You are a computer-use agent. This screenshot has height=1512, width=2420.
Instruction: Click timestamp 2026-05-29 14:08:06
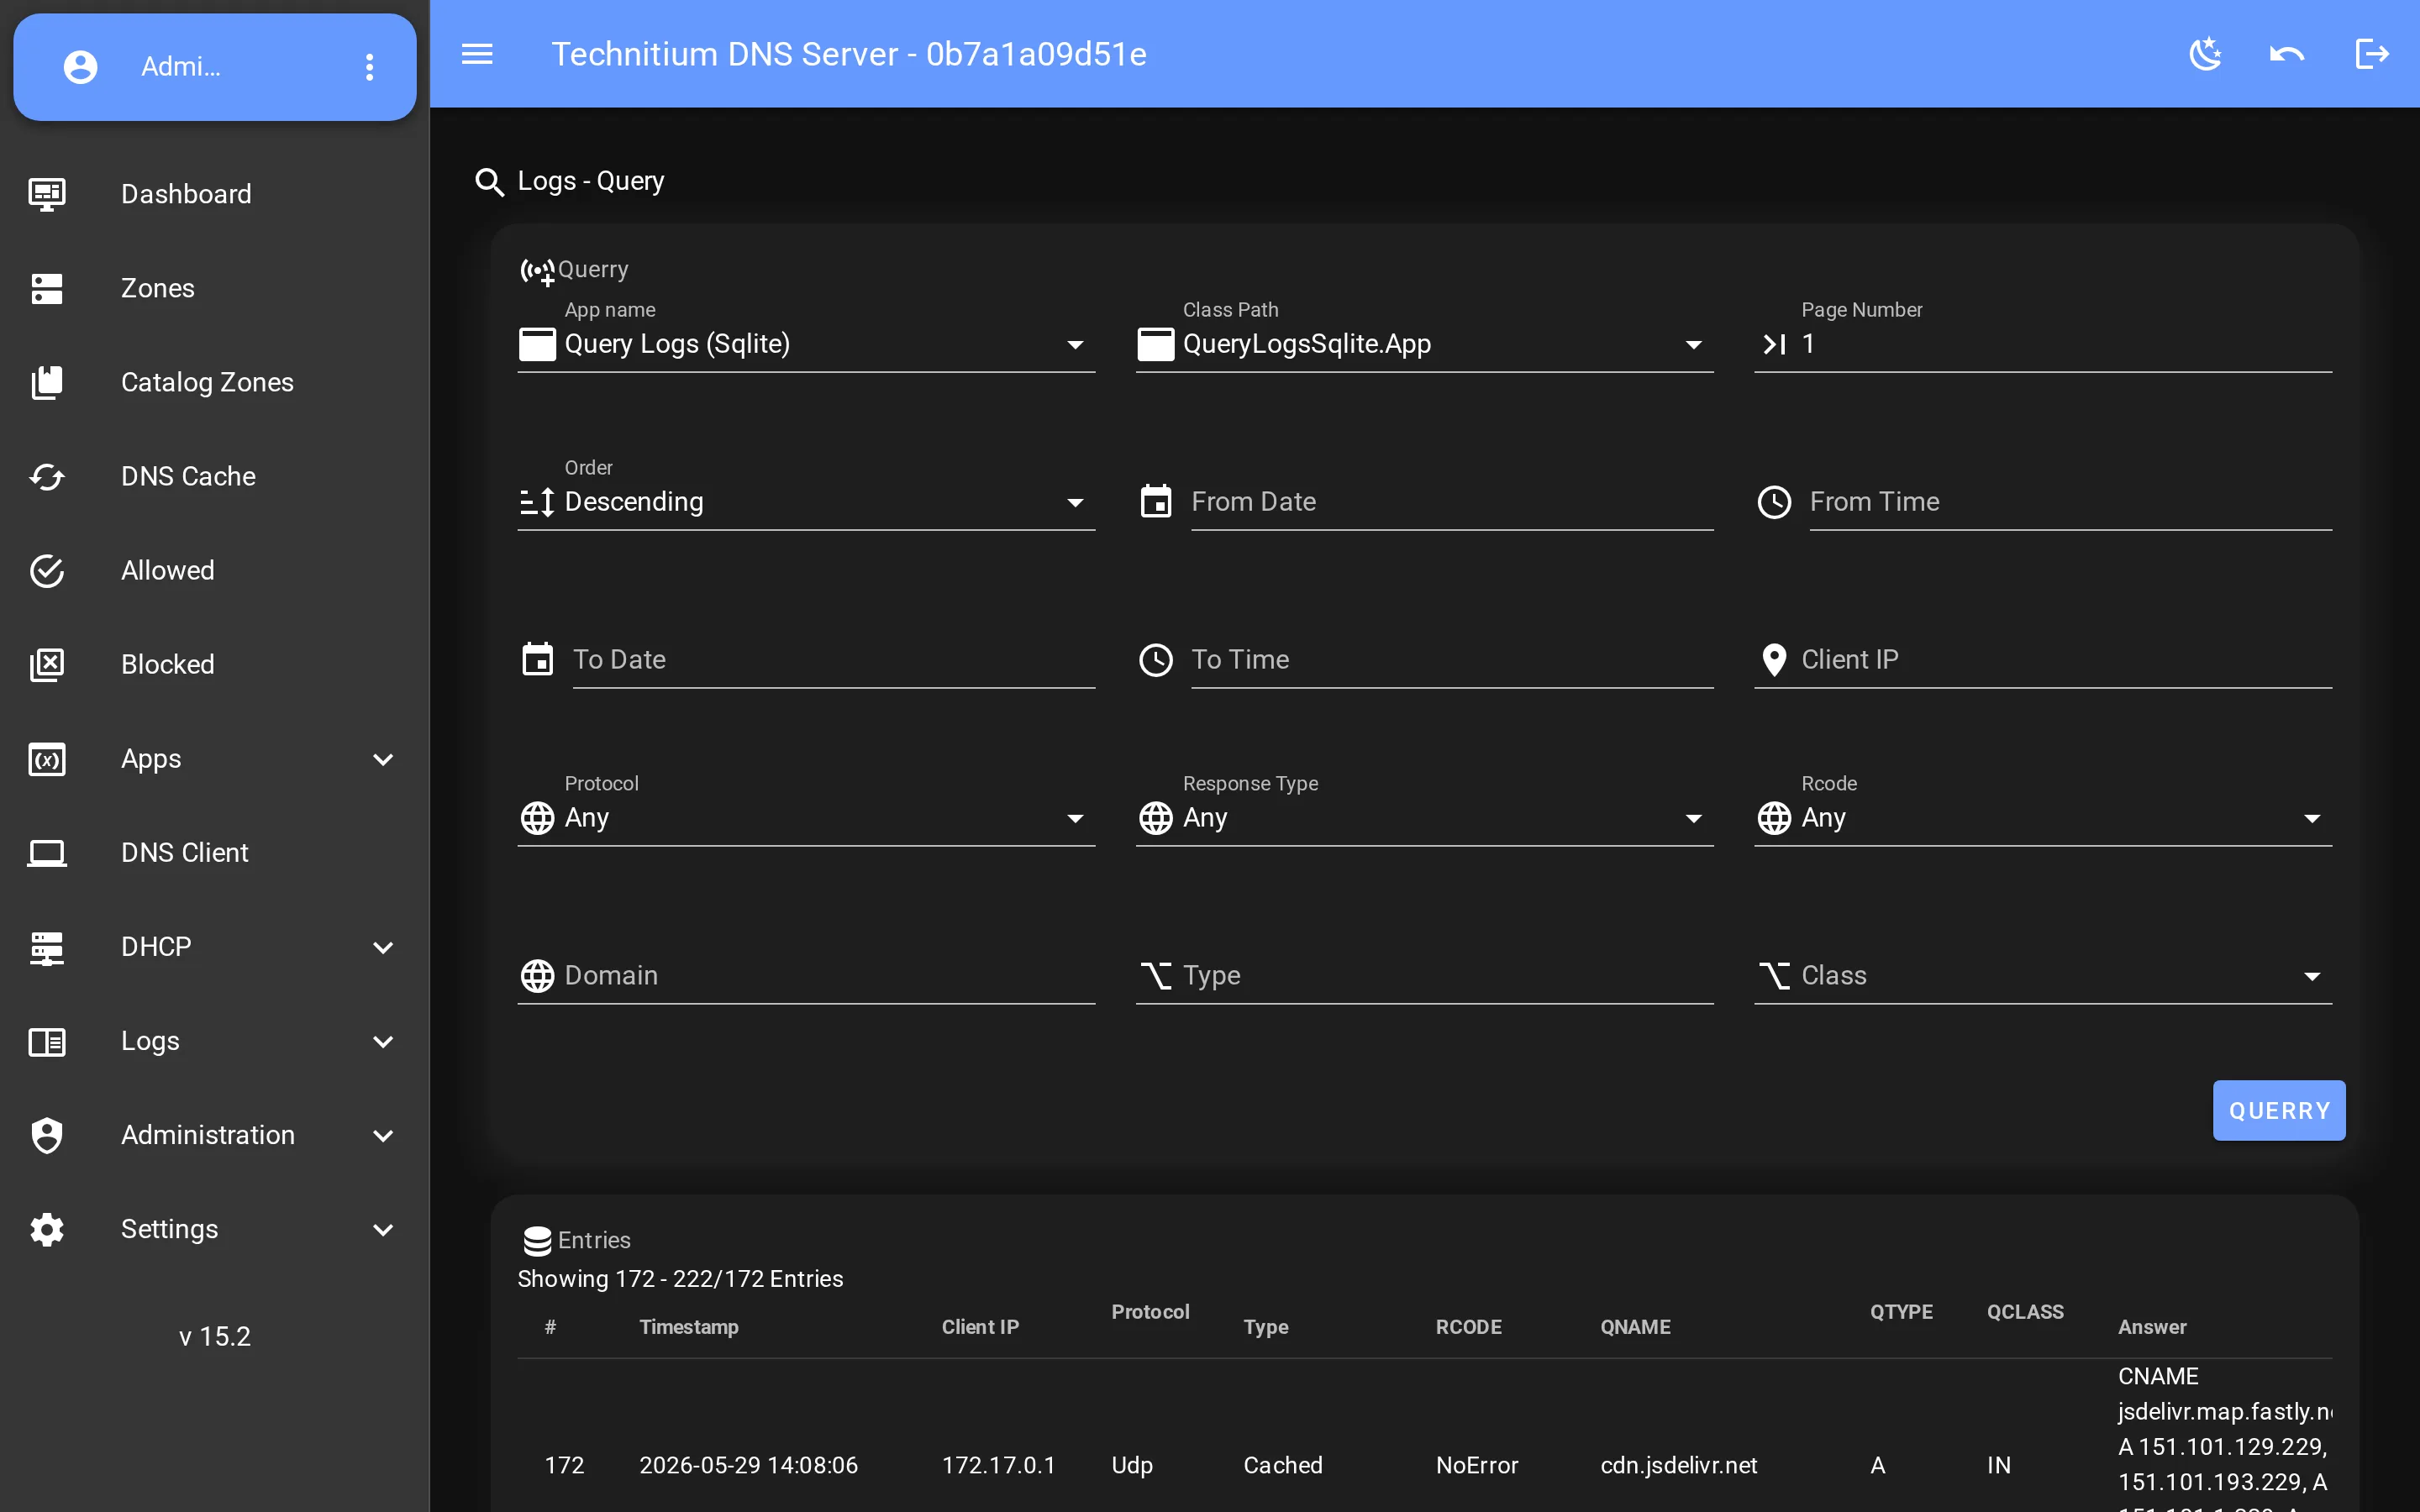(x=748, y=1465)
